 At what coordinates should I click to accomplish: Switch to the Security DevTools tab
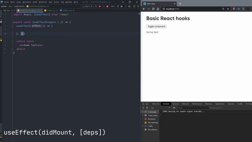[231, 104]
